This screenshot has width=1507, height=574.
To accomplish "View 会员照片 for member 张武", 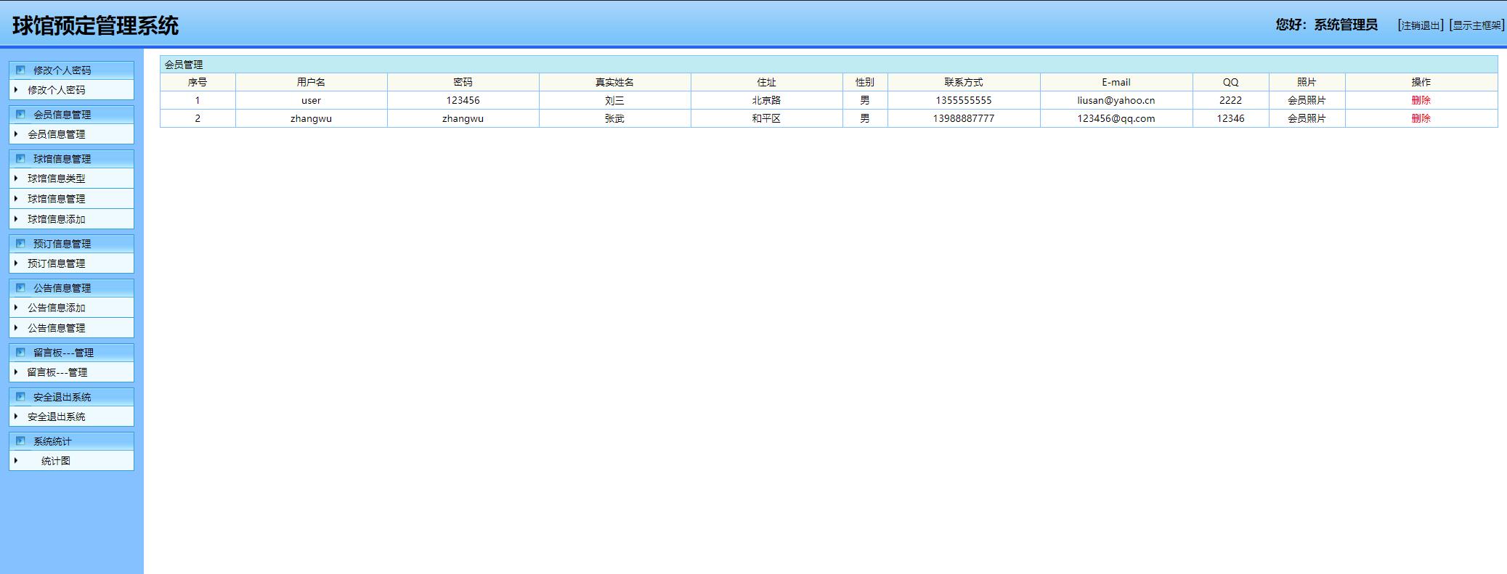I will coord(1307,118).
